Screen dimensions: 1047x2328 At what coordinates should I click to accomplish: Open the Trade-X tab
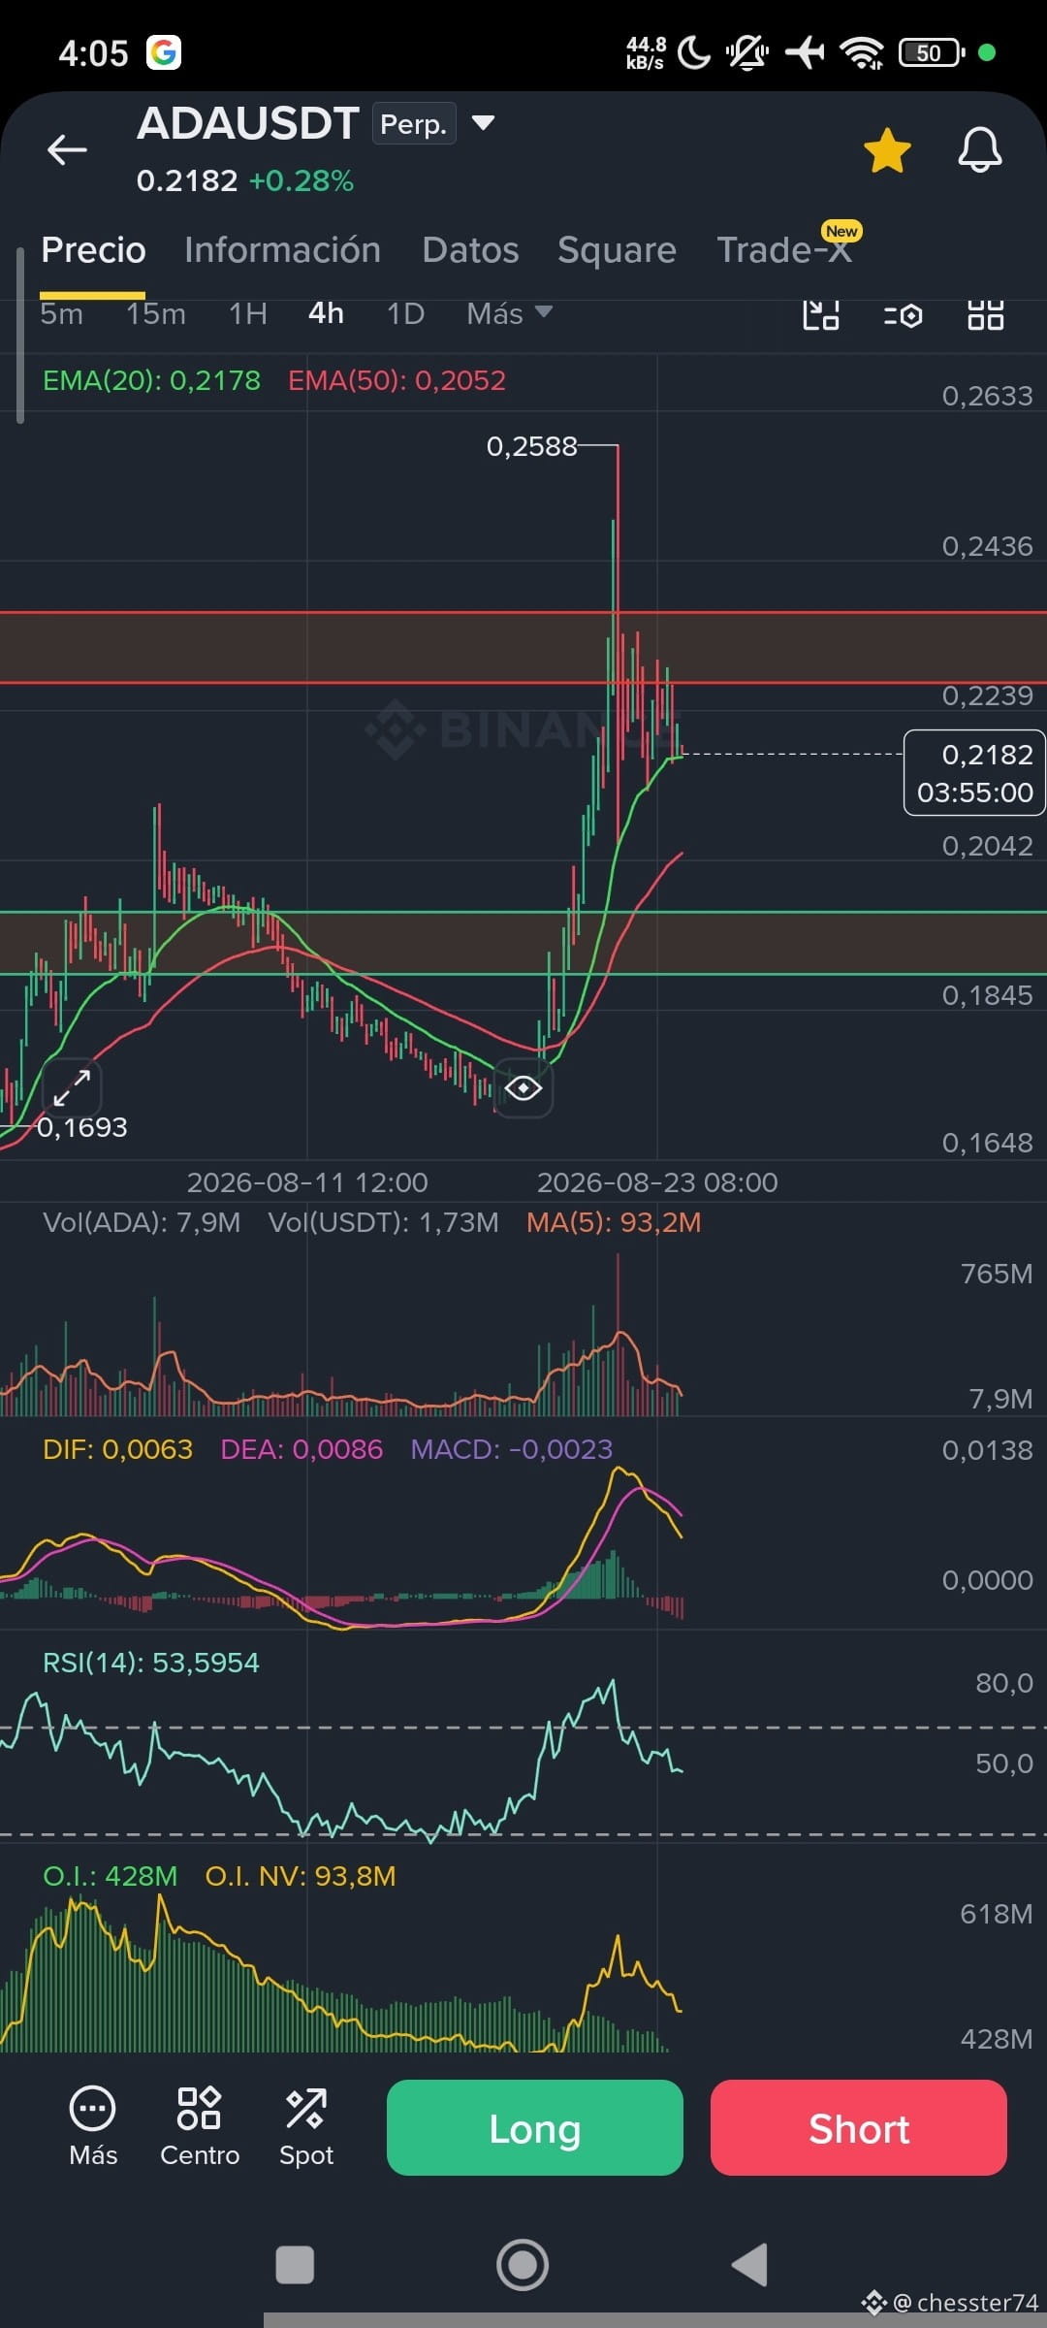point(784,250)
